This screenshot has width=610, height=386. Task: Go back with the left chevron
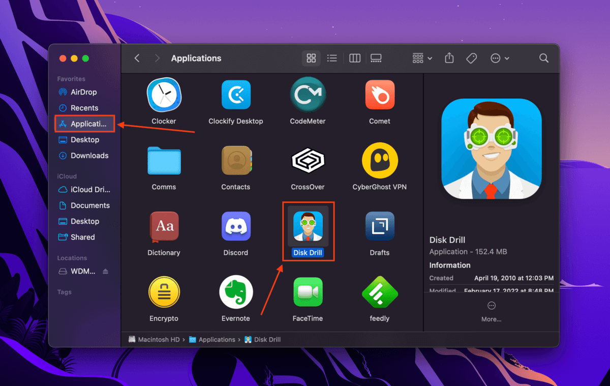(x=137, y=58)
